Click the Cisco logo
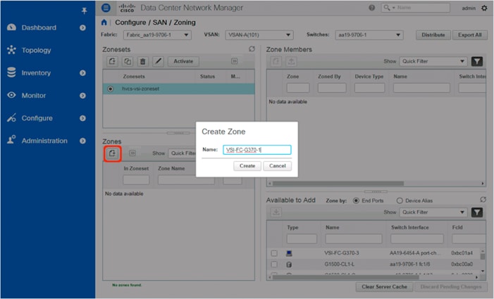Image resolution: width=494 pixels, height=299 pixels. pyautogui.click(x=127, y=8)
